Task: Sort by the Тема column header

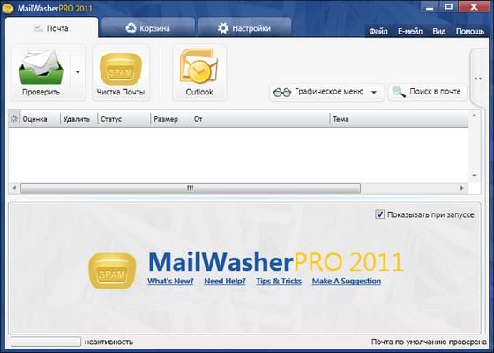Action: (x=399, y=119)
